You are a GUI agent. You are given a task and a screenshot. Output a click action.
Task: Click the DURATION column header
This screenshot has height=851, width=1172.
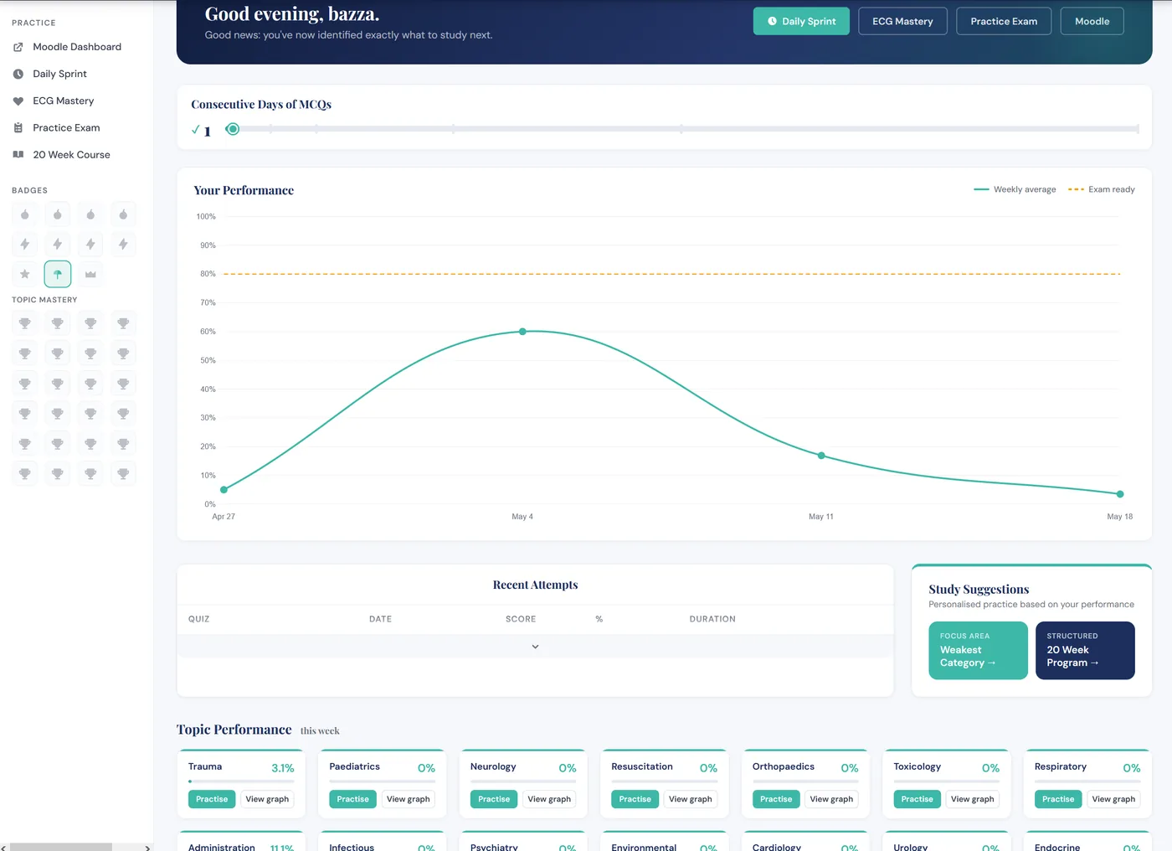[712, 619]
